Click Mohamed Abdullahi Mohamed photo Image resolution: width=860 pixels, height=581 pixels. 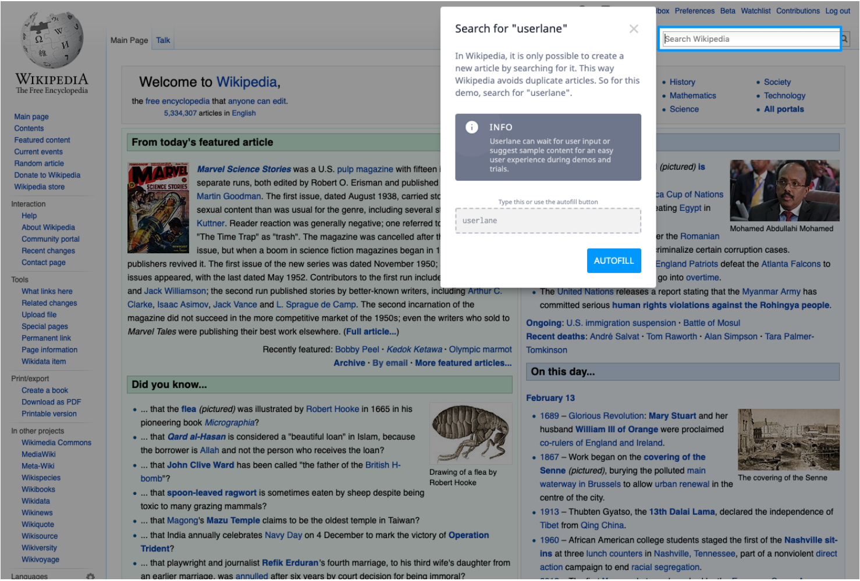click(x=784, y=191)
